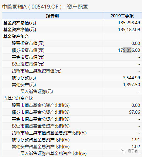Select the total asset value 185,298.49
This screenshot has height=157, width=142.
pyautogui.click(x=129, y=23)
